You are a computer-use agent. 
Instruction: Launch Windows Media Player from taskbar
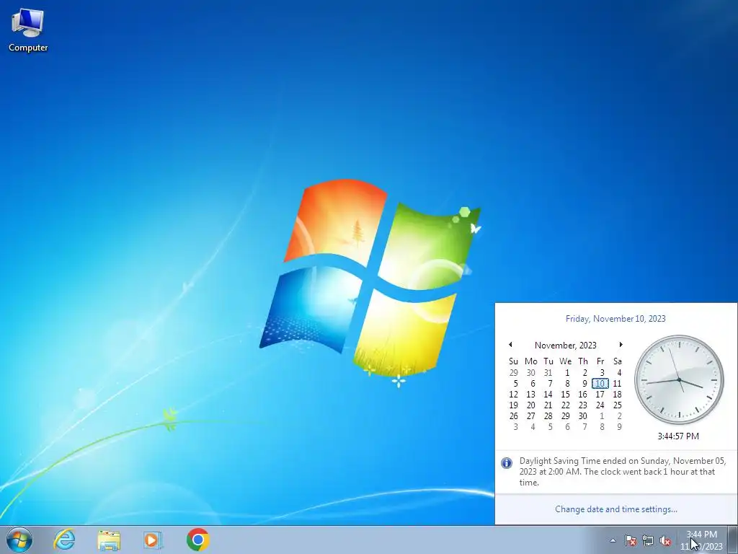click(x=153, y=540)
